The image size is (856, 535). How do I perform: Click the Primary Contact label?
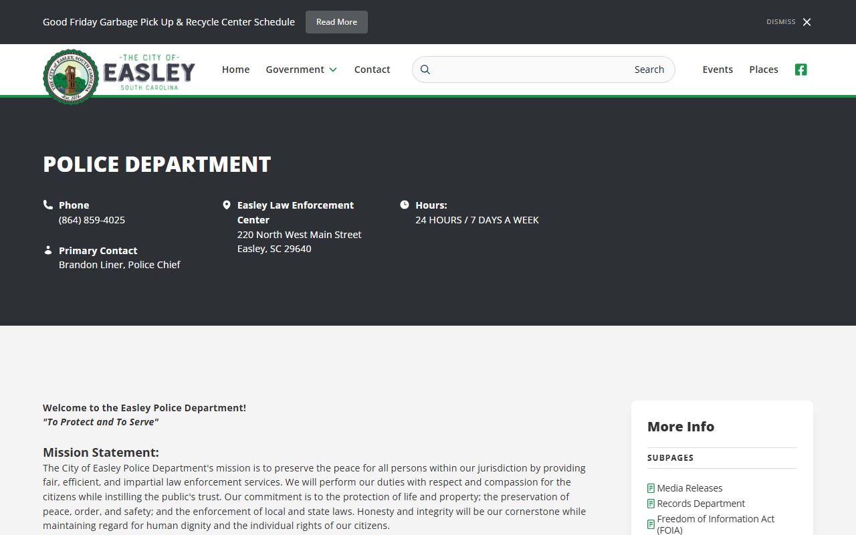98,251
